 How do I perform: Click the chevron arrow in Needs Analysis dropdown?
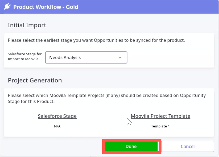click(120, 57)
